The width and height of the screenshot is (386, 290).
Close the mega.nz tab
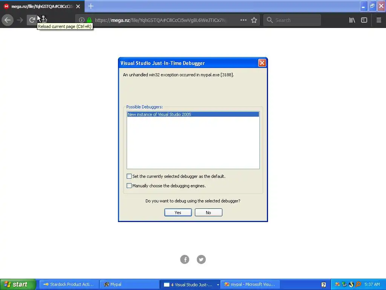click(78, 6)
